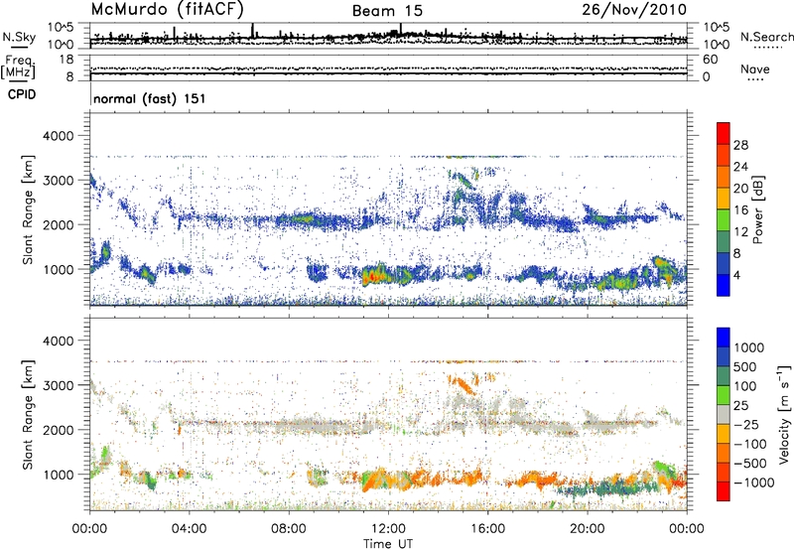
Task: Click the 500 label on velocity colorbar
Action: [x=745, y=366]
